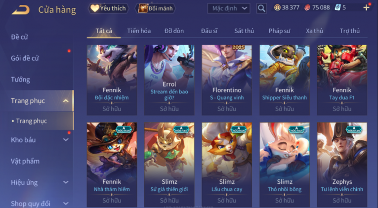The width and height of the screenshot is (378, 208).
Task: Open Tướng in the sidebar
Action: (20, 80)
